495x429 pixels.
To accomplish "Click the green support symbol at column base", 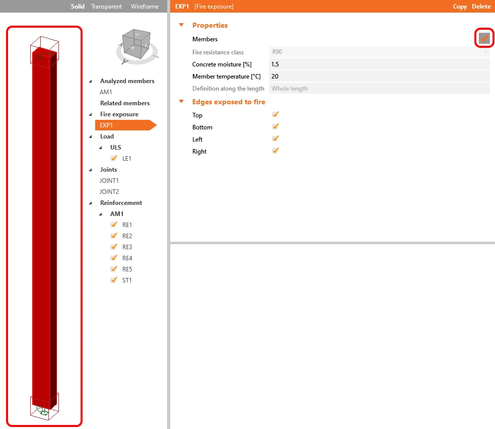I will pyautogui.click(x=42, y=411).
